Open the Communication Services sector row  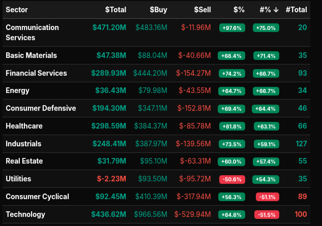[x=32, y=33]
